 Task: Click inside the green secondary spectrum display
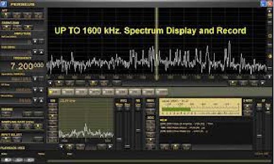pyautogui.click(x=86, y=118)
